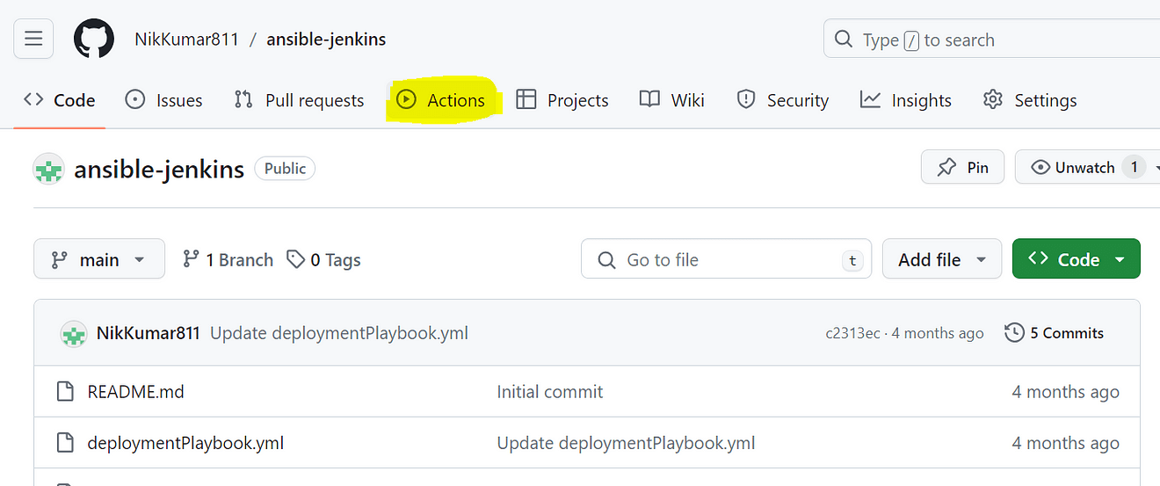
Task: Click the GitHub Octocat logo
Action: coord(94,40)
